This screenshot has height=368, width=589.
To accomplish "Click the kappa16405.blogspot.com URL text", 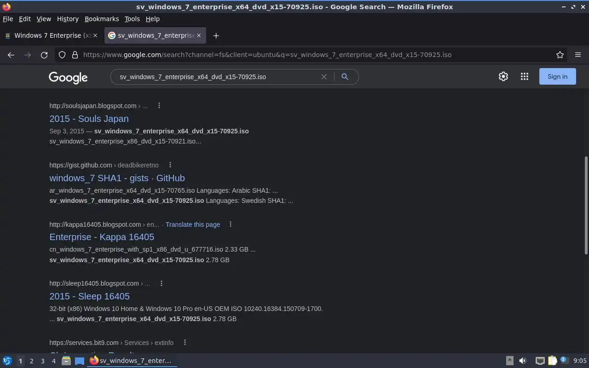I will pyautogui.click(x=95, y=224).
